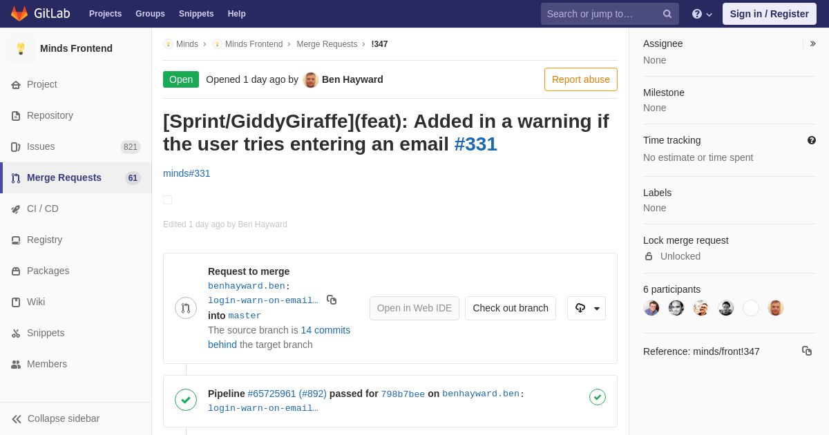Viewport: 829px width, 435px height.
Task: Click the Minds Frontend lightbulb avatar
Action: tap(21, 48)
